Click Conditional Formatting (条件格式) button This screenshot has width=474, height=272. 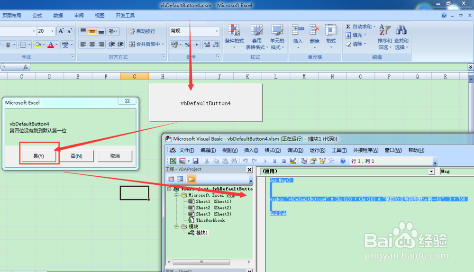click(x=234, y=37)
